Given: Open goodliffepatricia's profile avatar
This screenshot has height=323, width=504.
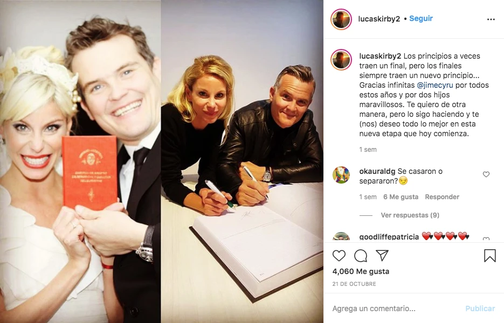Looking at the screenshot, I should (341, 236).
